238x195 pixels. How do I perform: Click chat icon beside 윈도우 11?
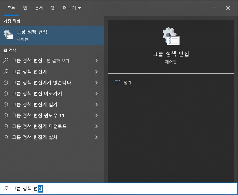(6, 115)
